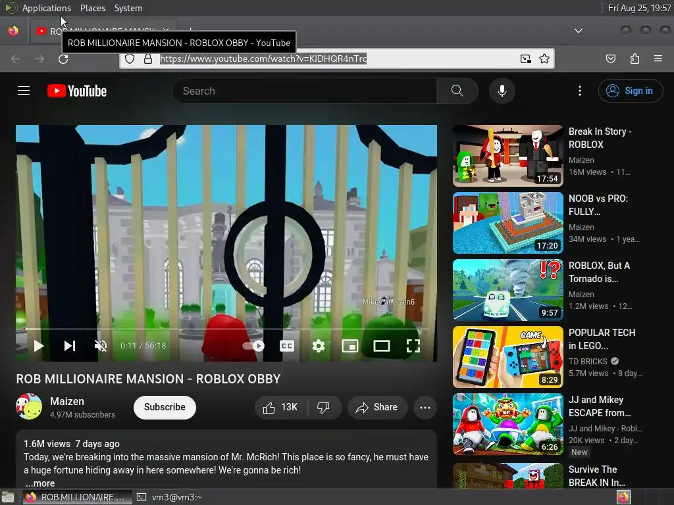Image resolution: width=674 pixels, height=505 pixels.
Task: Click the TD BRICKS channel name
Action: click(588, 361)
